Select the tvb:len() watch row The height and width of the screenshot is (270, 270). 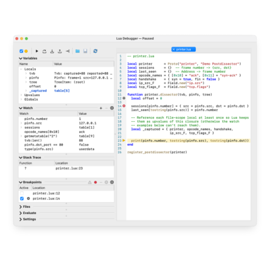[67, 141]
